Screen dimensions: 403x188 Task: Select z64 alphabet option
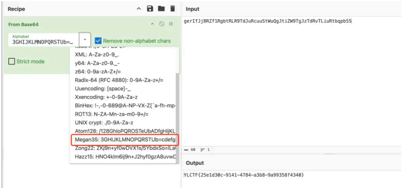click(123, 72)
